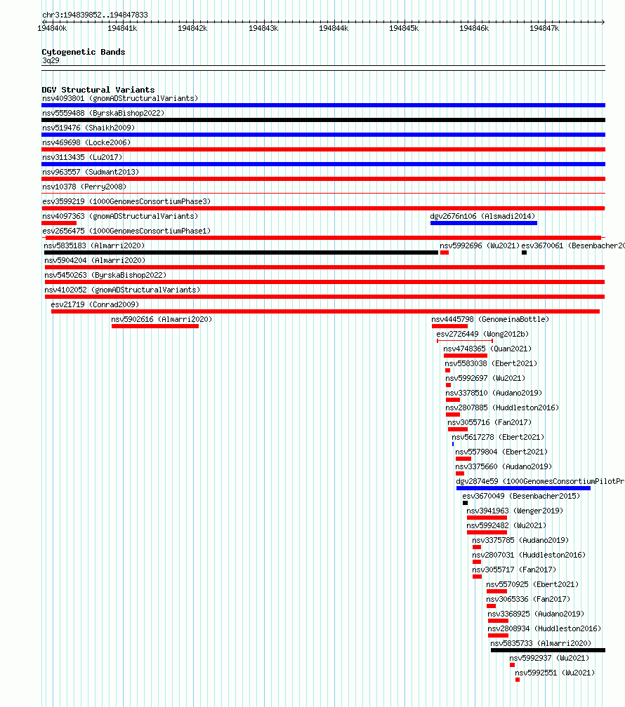This screenshot has width=625, height=707.
Task: Click nsv5992937 Wu2021 label
Action: point(549,659)
